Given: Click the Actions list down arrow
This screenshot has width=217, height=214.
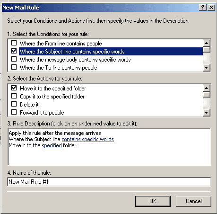Looking at the screenshot, I should 207,113.
